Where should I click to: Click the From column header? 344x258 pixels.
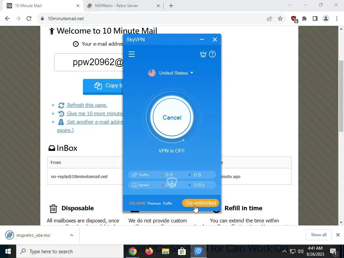(x=56, y=162)
